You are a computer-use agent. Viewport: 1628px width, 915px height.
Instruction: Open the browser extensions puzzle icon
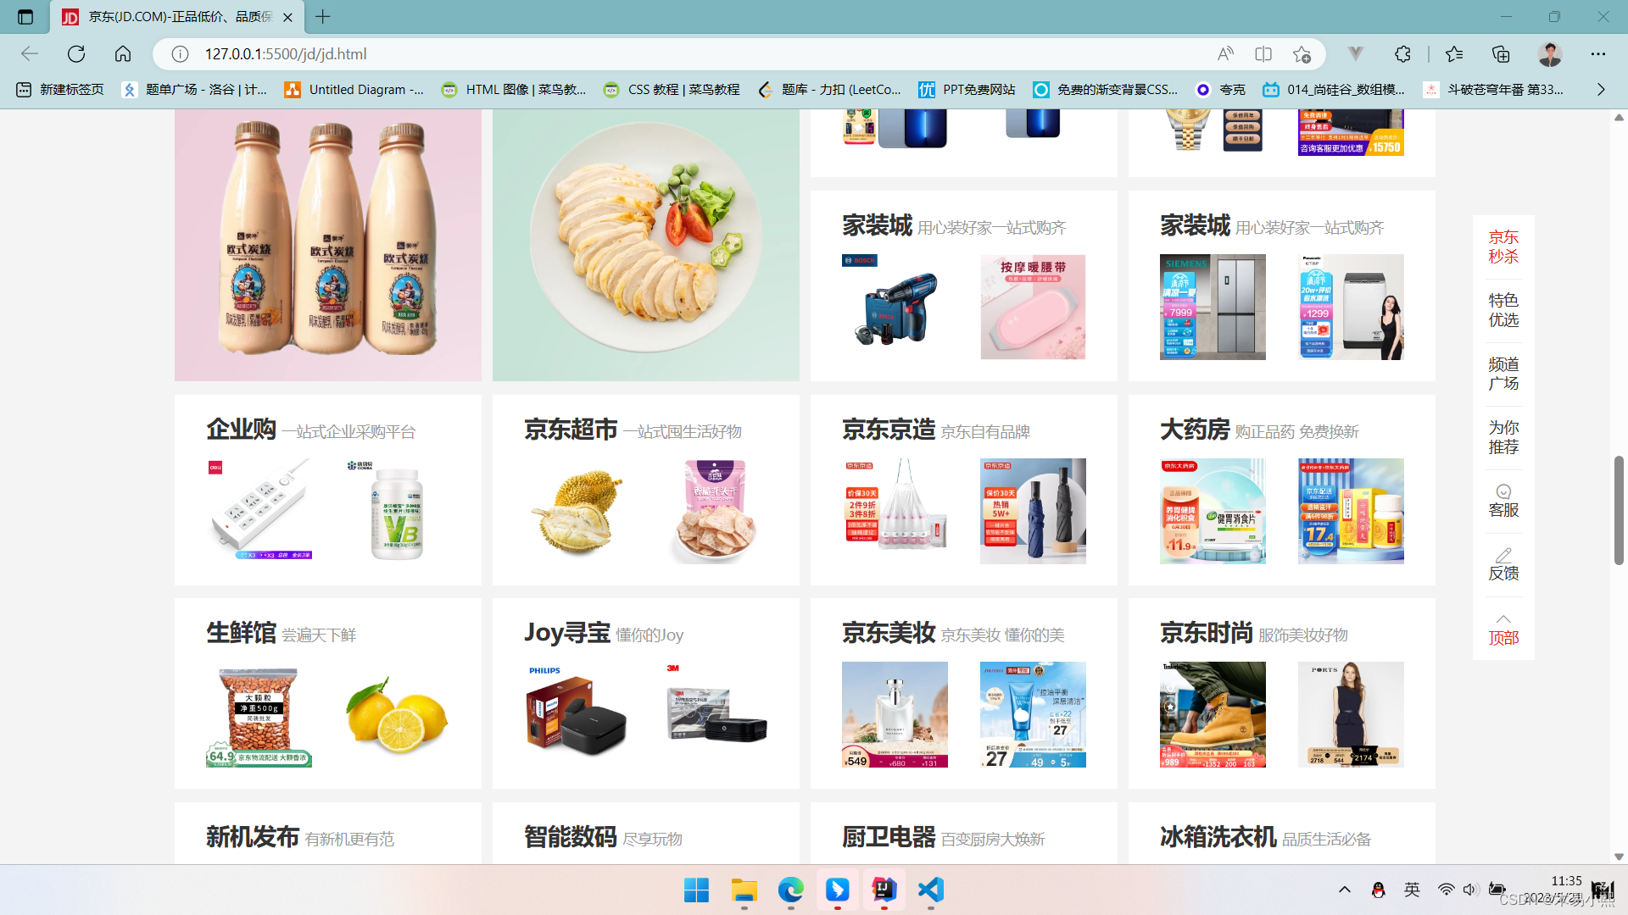tap(1402, 54)
